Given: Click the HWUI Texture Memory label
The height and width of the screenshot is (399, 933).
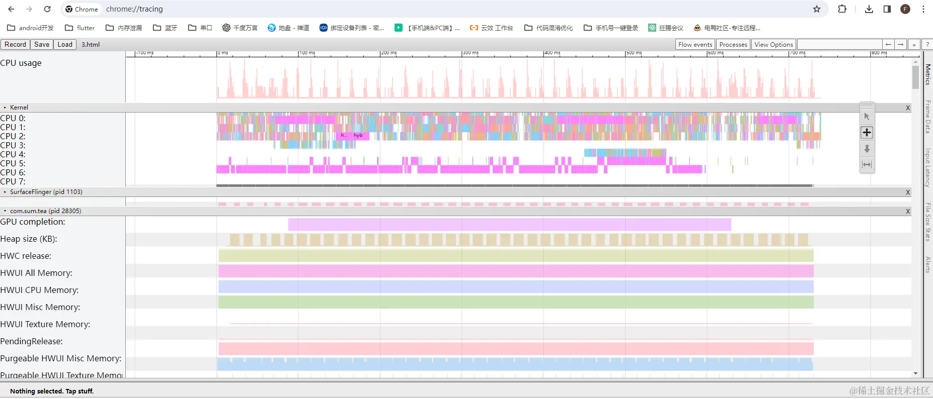Looking at the screenshot, I should click(45, 325).
